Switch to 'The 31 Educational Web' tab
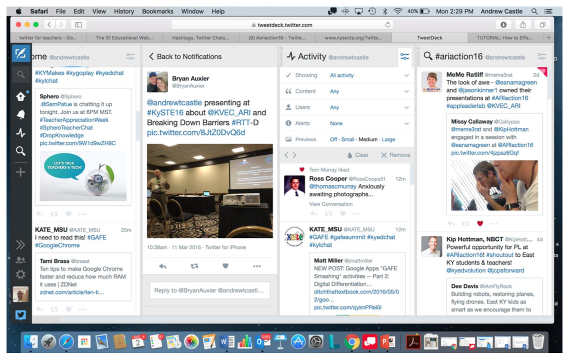Screen dimensions: 567x358 [x=124, y=38]
